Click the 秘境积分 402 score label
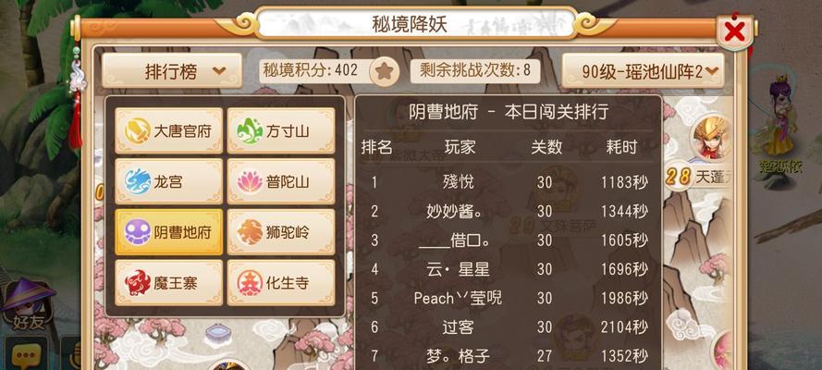Viewport: 822px width, 370px height. pyautogui.click(x=313, y=70)
